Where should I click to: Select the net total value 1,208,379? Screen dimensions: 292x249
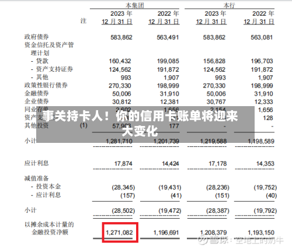pyautogui.click(x=214, y=233)
